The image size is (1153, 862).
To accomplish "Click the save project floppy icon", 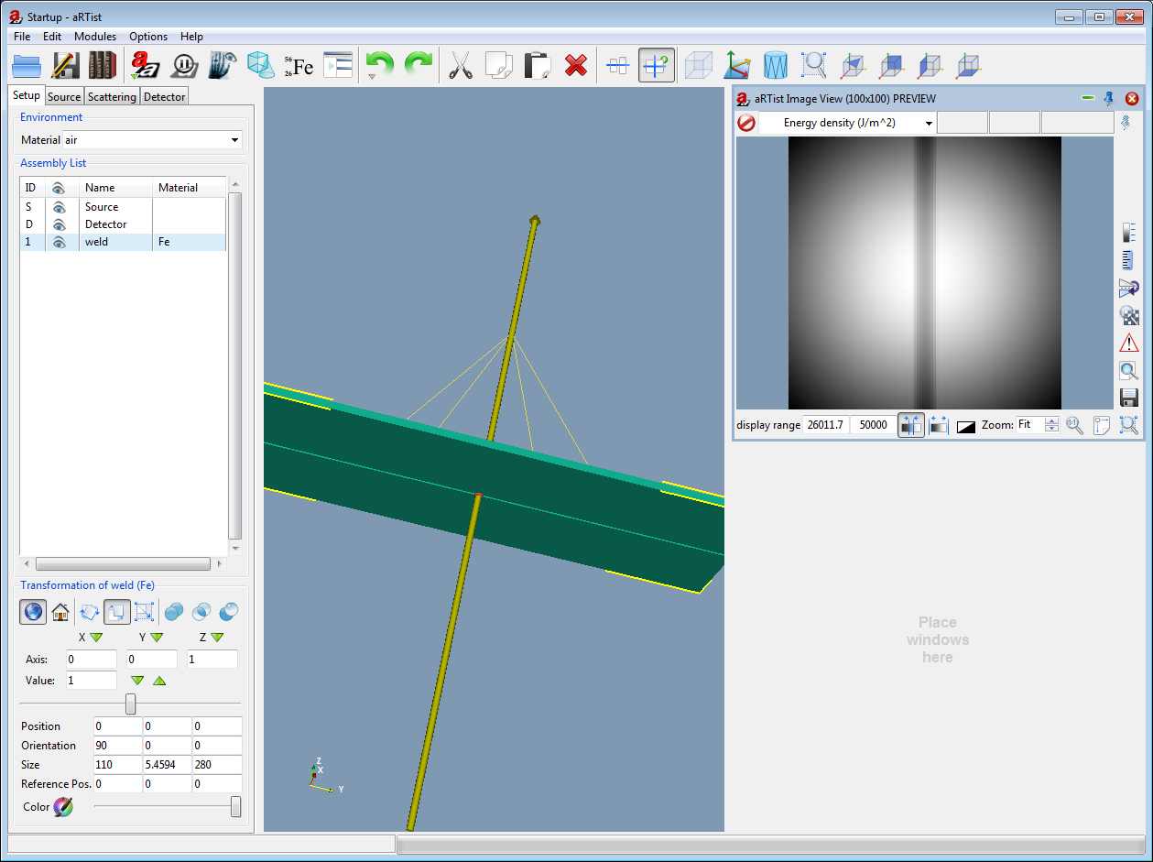I will point(65,65).
